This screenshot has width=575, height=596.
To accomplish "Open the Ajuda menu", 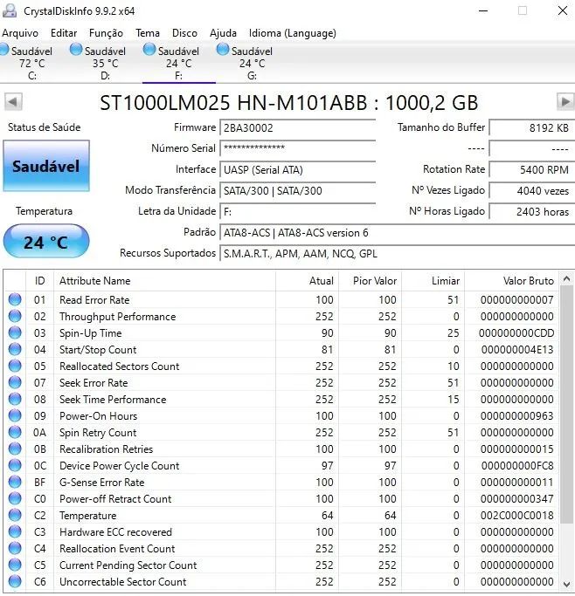I will pos(223,33).
